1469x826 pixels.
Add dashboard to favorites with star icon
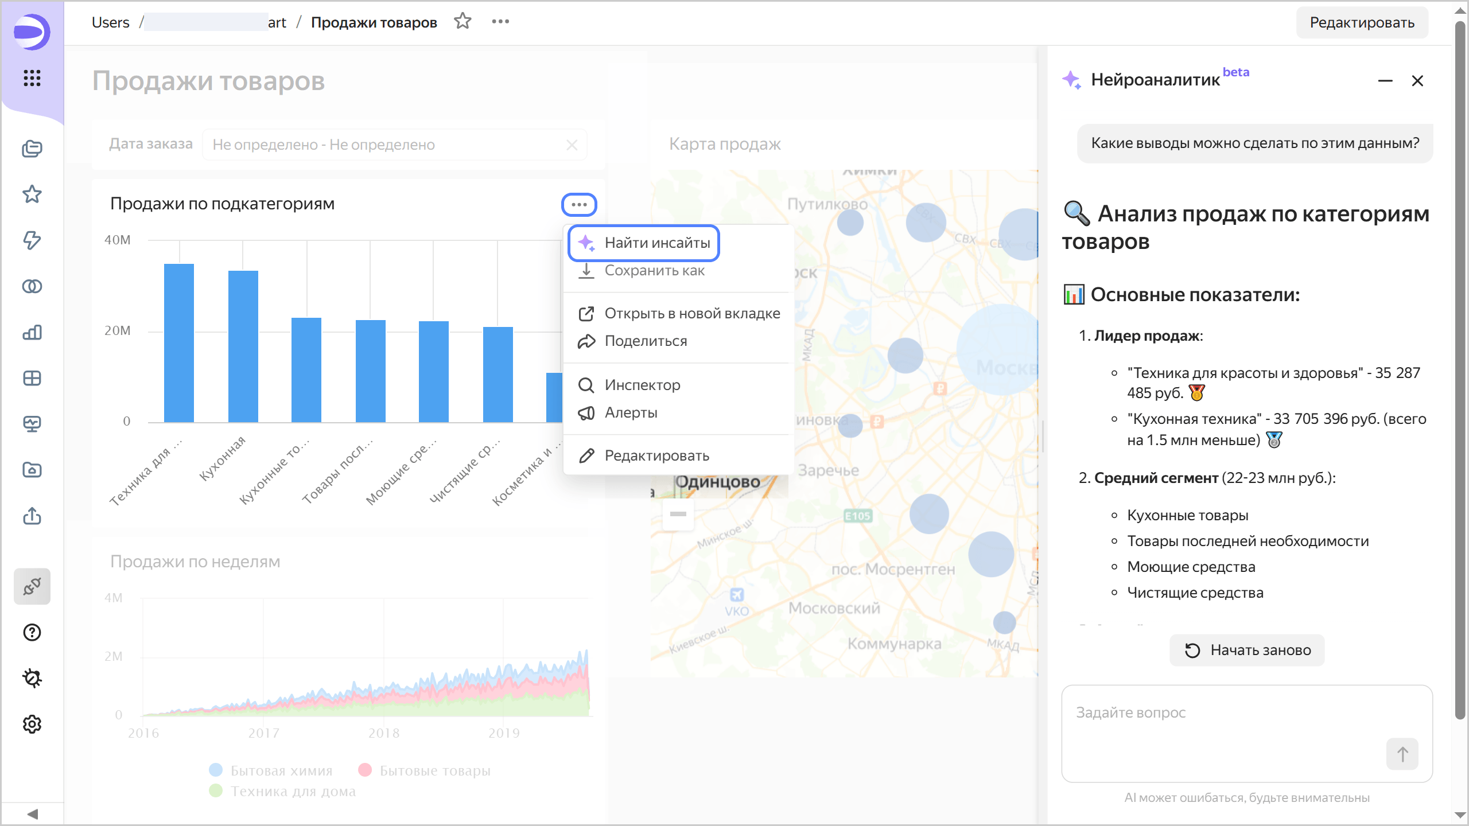(463, 22)
